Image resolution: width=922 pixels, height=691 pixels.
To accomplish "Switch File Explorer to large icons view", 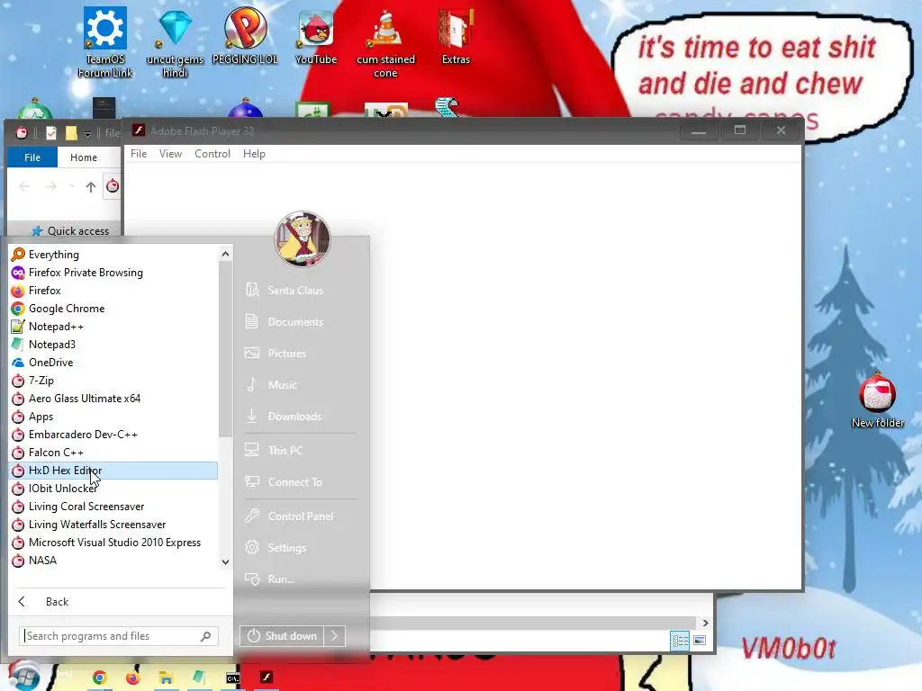I will pos(700,641).
